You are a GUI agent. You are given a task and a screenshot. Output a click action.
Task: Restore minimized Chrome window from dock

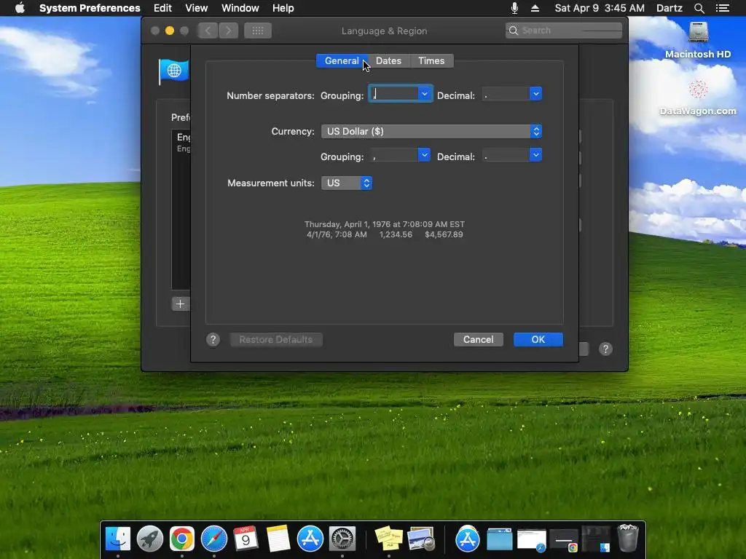click(564, 541)
